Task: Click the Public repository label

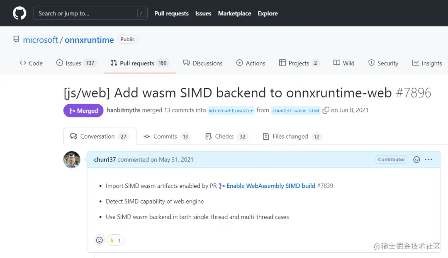Action: (x=127, y=39)
